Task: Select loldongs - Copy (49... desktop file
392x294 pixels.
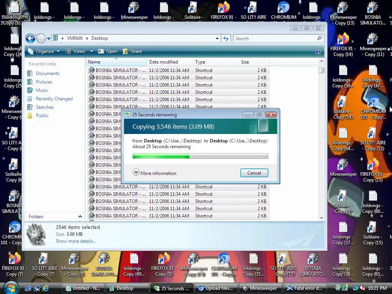Action: [134, 265]
